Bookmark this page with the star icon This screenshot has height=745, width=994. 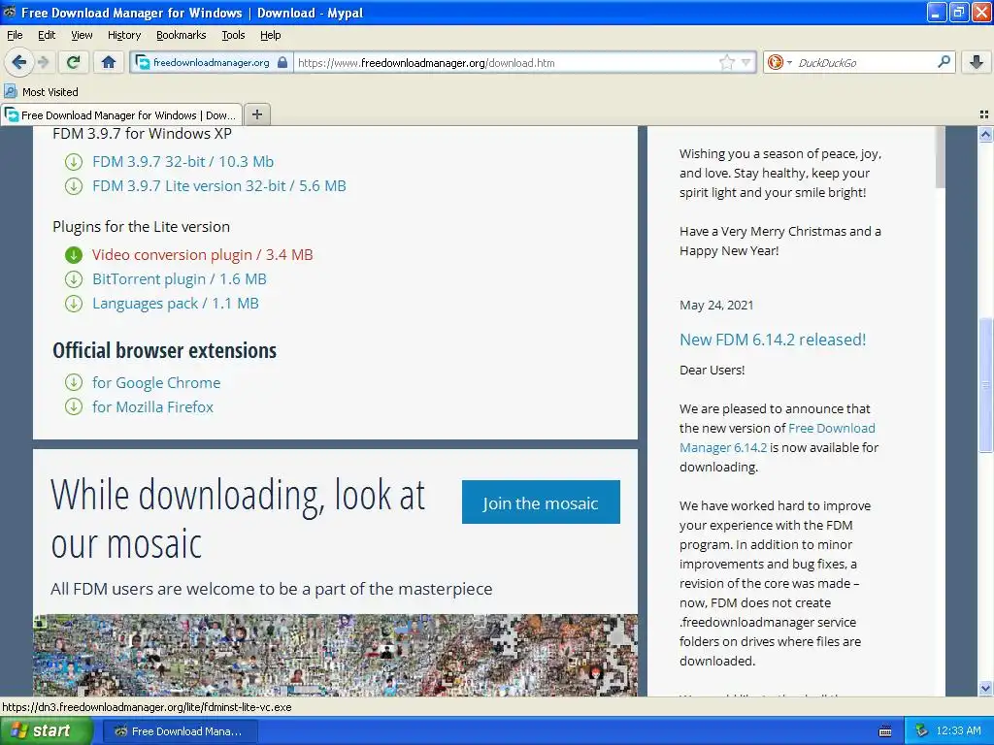coord(726,62)
